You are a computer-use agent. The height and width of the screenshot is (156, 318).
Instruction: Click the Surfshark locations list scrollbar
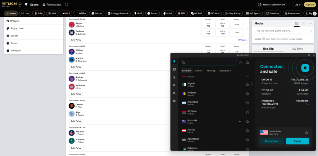[252, 84]
